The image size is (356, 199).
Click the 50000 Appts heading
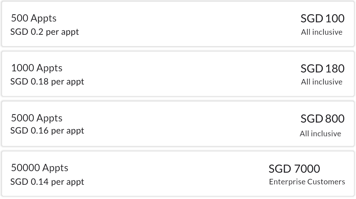point(39,168)
